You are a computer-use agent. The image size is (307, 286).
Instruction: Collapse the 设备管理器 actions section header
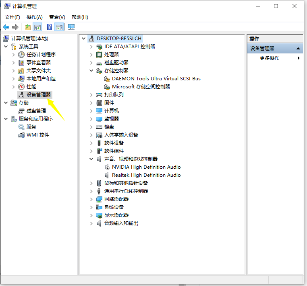[x=299, y=49]
